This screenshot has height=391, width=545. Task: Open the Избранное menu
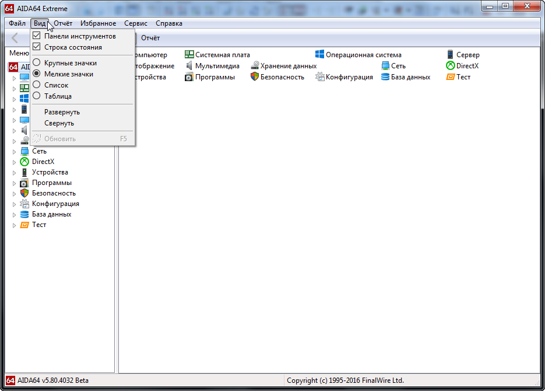(98, 23)
